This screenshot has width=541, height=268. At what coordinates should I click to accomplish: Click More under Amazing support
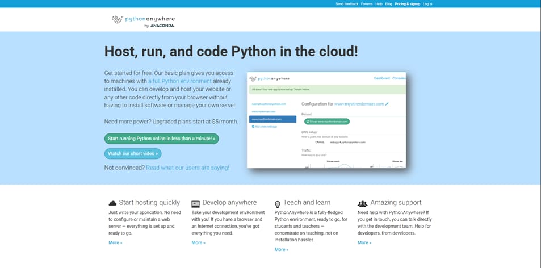tap(364, 242)
